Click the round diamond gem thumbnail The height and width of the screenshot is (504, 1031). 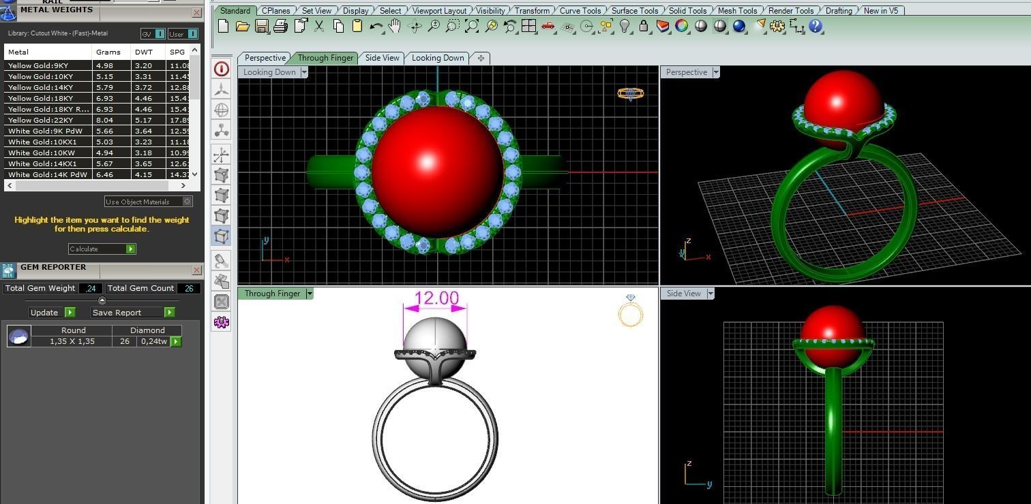point(19,336)
